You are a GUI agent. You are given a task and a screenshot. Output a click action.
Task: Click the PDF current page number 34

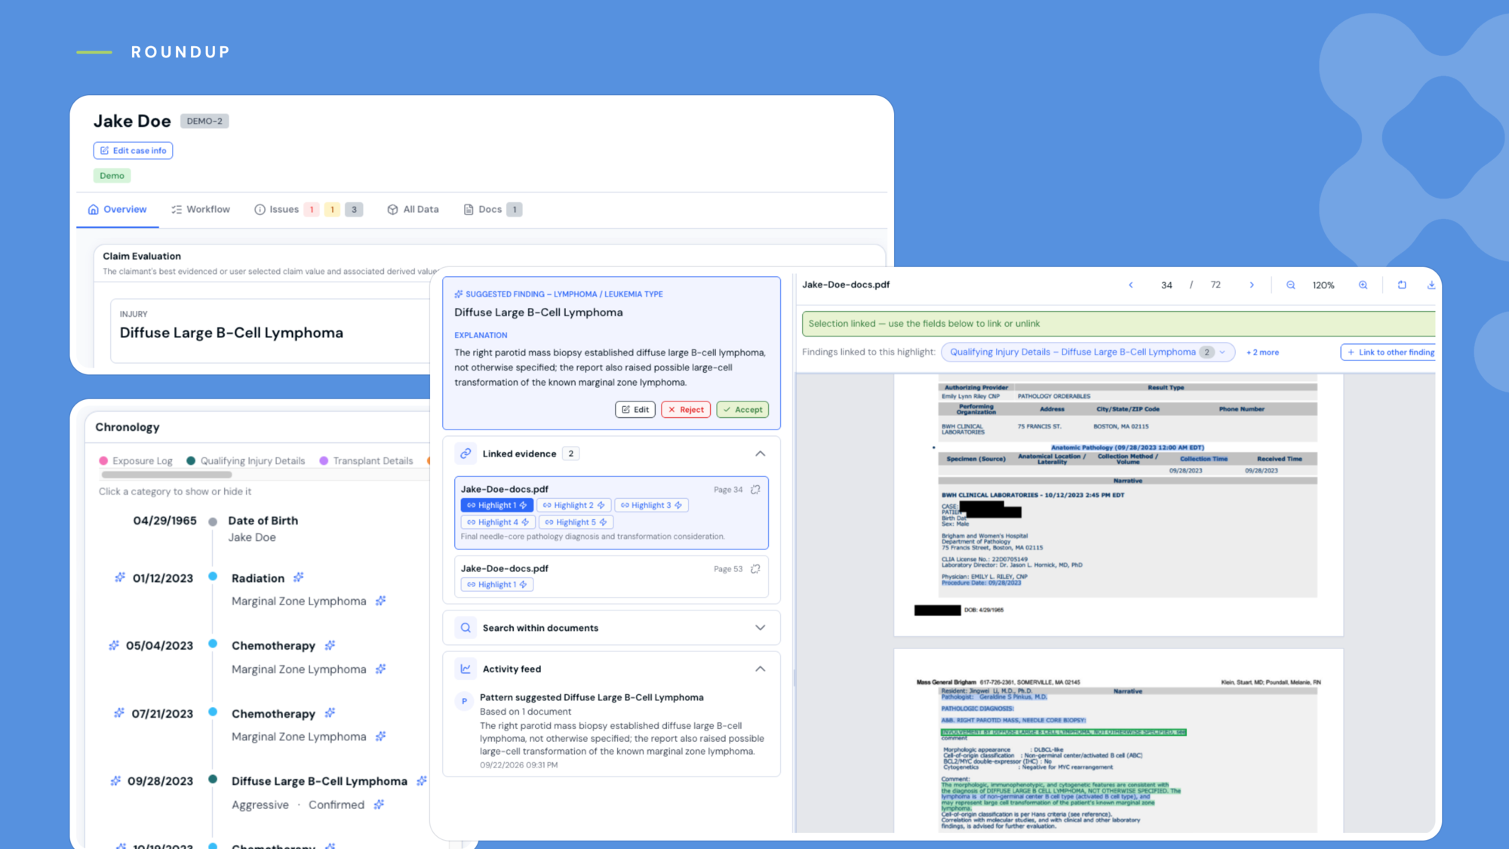pos(1166,285)
